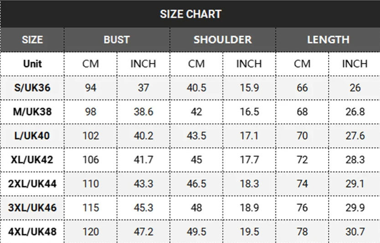Click the SIZE header cell
The width and height of the screenshot is (380, 243).
coord(32,40)
